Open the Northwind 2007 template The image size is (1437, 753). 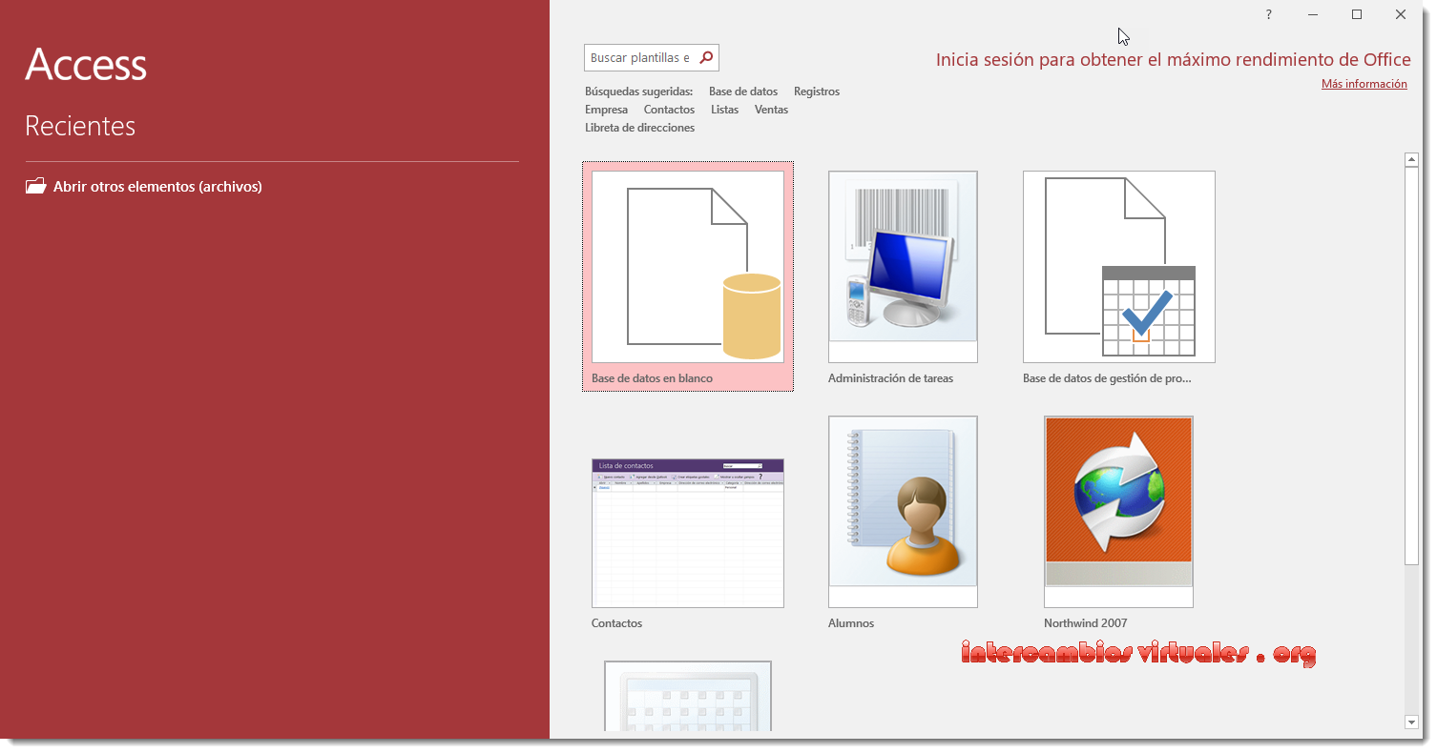tap(1118, 511)
